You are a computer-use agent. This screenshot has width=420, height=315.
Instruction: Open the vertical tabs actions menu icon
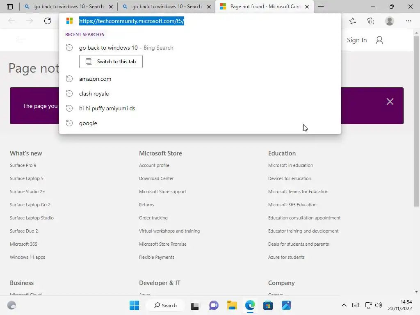tap(10, 7)
